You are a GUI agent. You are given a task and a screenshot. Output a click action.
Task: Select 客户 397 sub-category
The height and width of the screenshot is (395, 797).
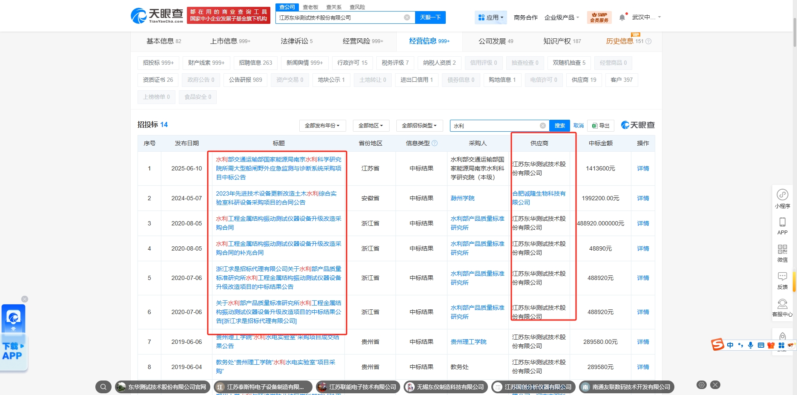(622, 80)
